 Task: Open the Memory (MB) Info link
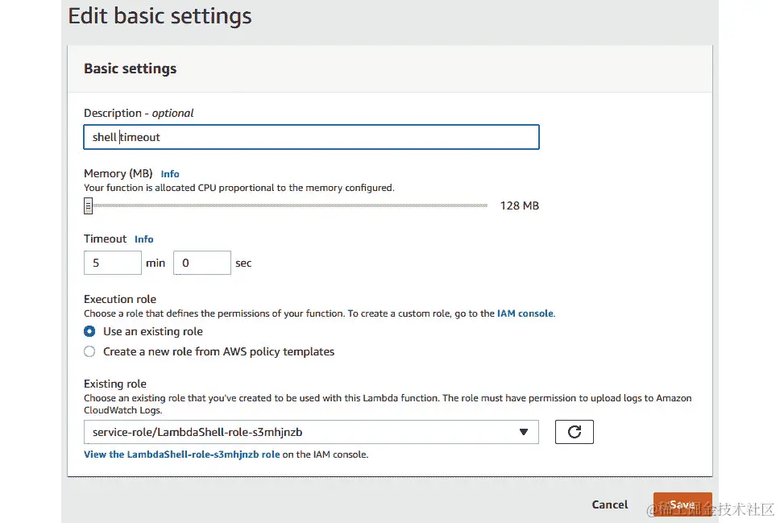(170, 174)
